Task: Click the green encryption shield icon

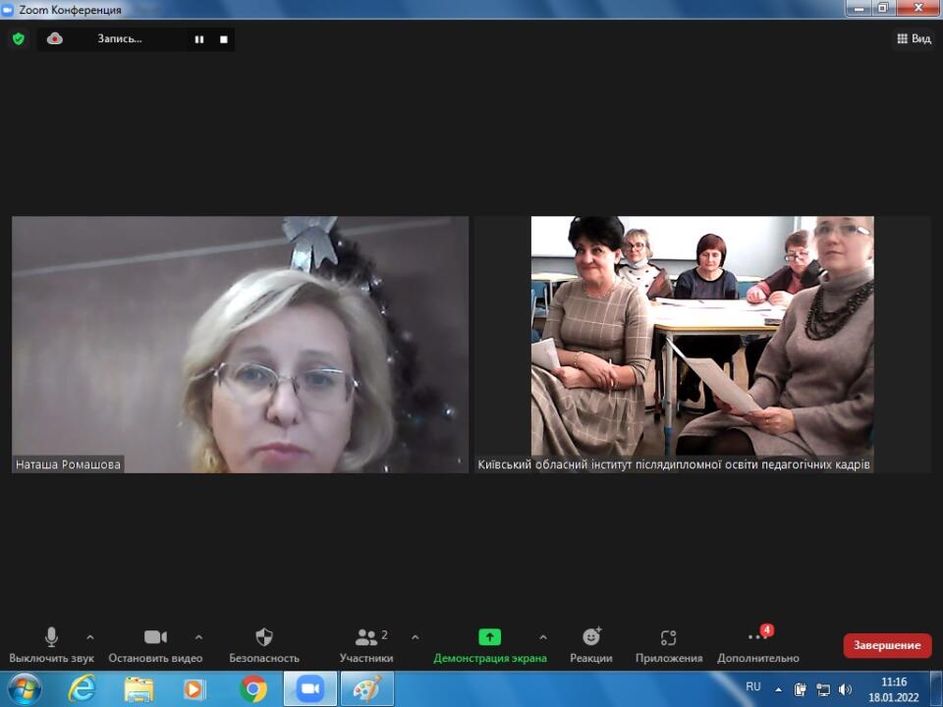Action: tap(19, 39)
